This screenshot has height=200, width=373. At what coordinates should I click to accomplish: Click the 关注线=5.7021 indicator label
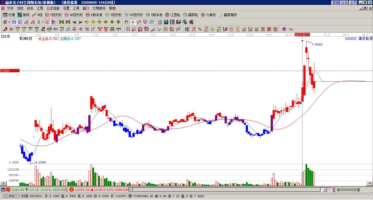pyautogui.click(x=49, y=39)
